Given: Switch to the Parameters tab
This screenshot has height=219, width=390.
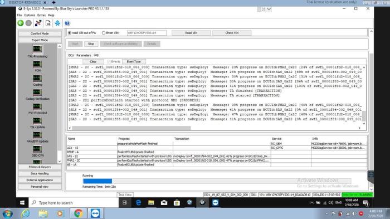Looking at the screenshot, I should 84,55.
